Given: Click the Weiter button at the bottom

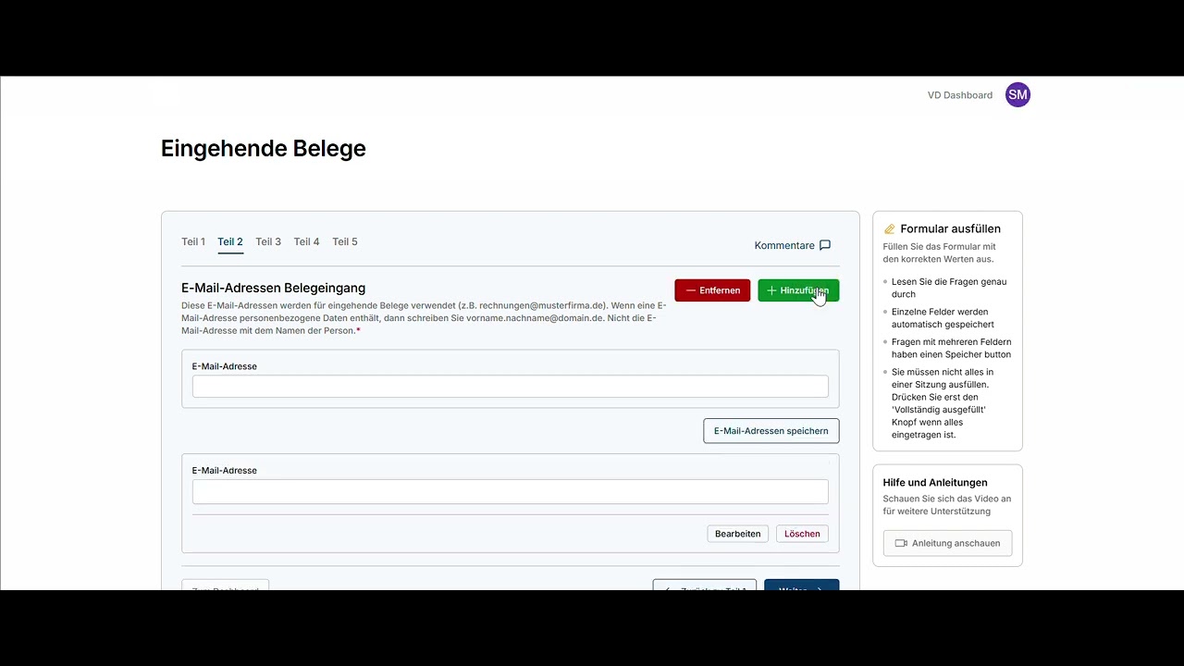Looking at the screenshot, I should 802,586.
